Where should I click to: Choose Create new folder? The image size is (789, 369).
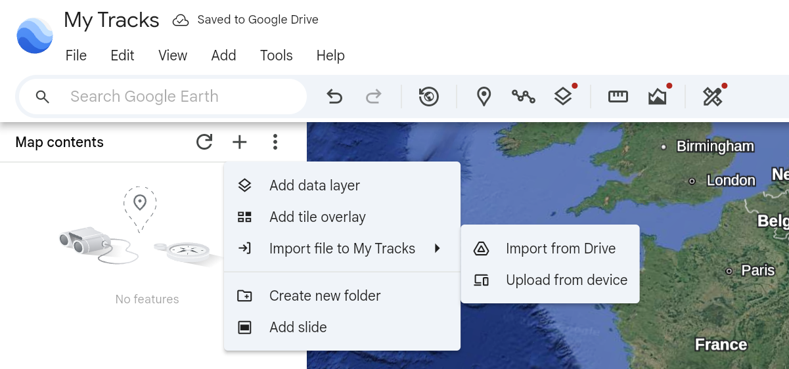[x=342, y=295]
